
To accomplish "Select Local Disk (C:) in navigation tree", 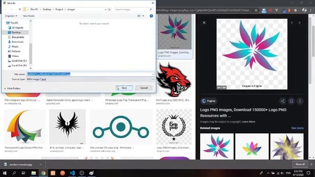I will point(19,60).
